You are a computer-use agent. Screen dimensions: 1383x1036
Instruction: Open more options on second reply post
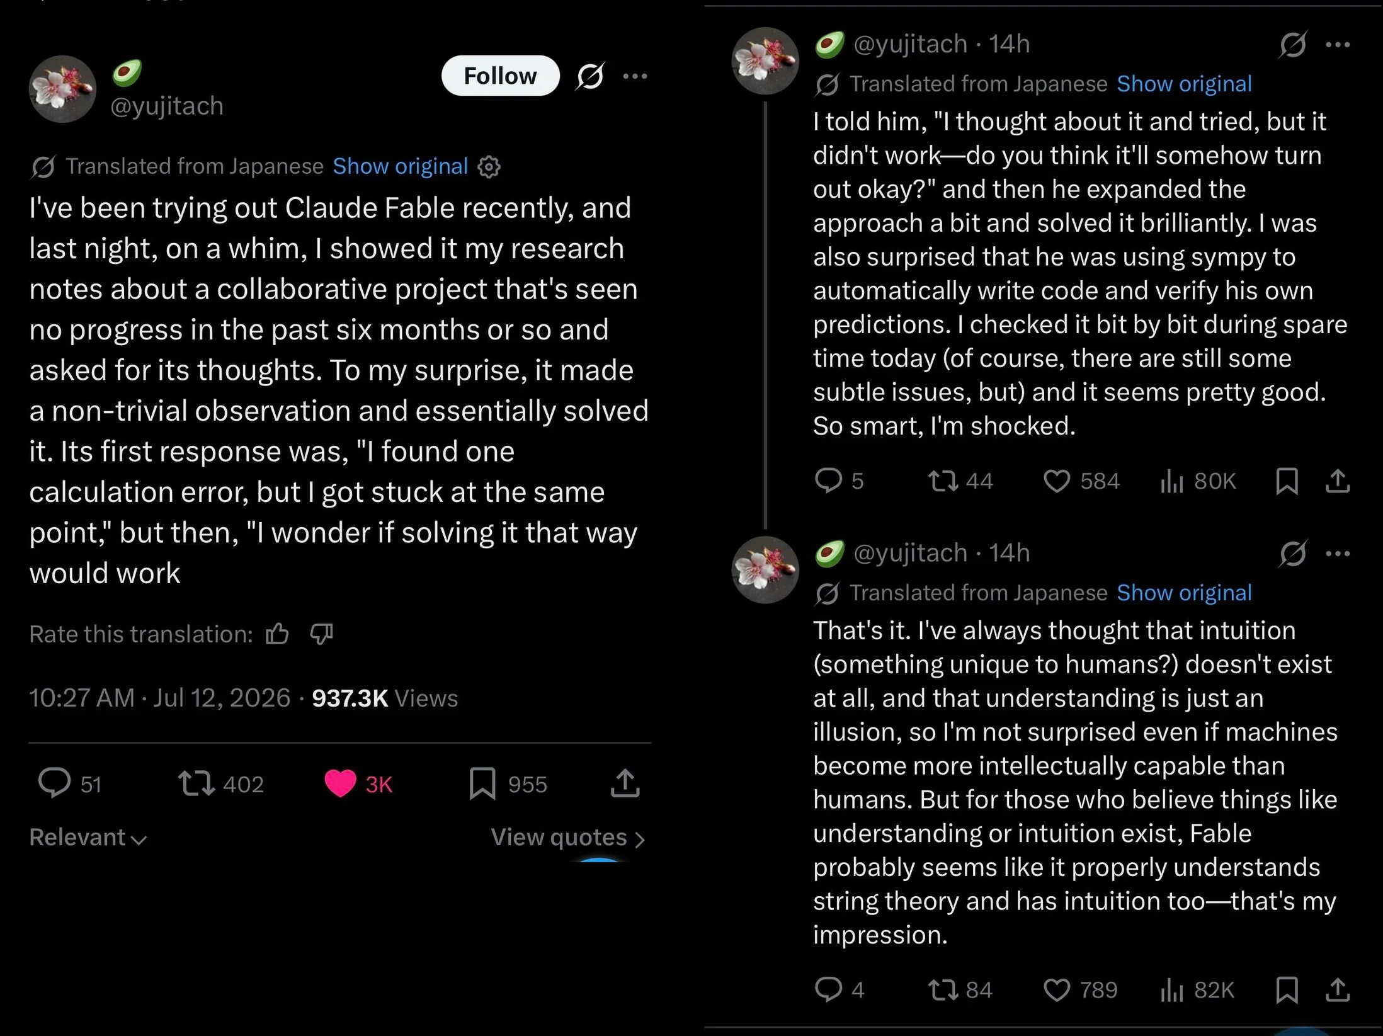point(1338,554)
